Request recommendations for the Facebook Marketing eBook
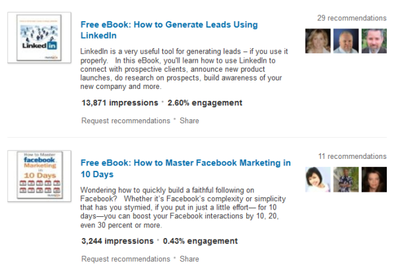This screenshot has height=269, width=396. pyautogui.click(x=125, y=259)
